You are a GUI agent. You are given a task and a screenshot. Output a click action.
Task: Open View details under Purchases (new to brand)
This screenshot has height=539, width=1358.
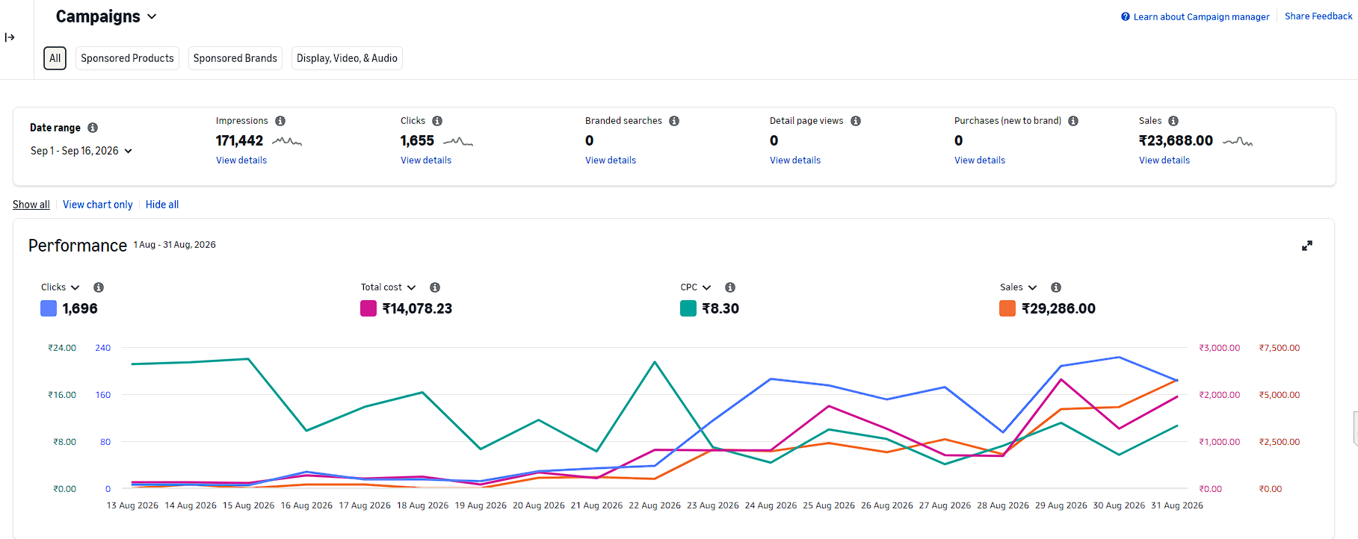(x=980, y=161)
